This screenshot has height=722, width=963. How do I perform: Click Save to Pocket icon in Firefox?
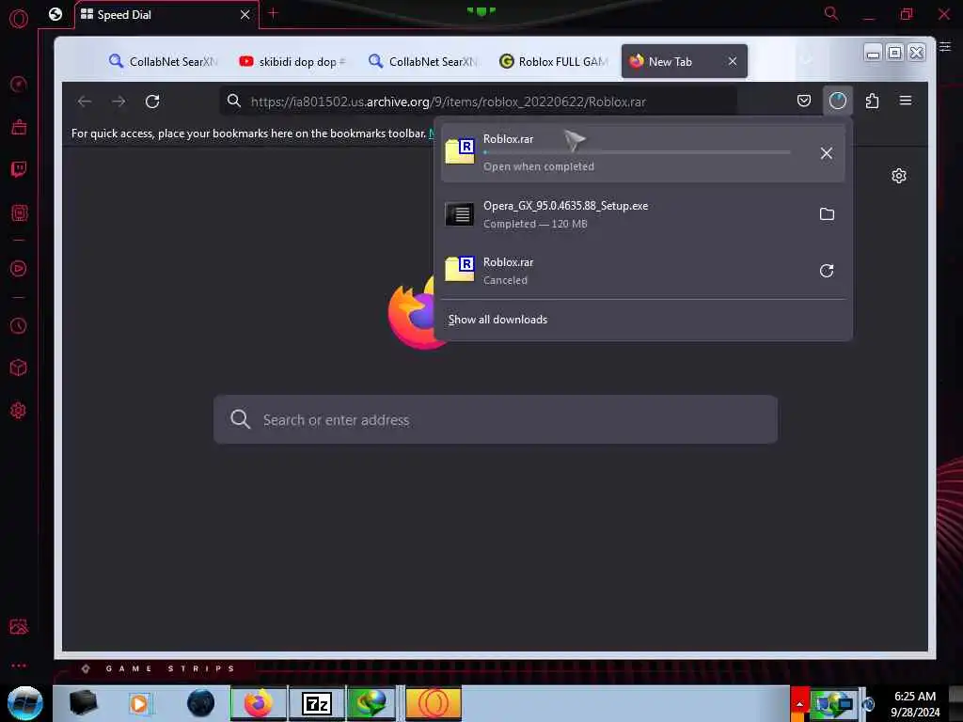click(804, 101)
